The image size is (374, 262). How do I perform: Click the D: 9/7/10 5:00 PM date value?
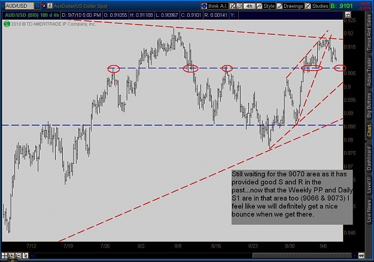(x=81, y=15)
